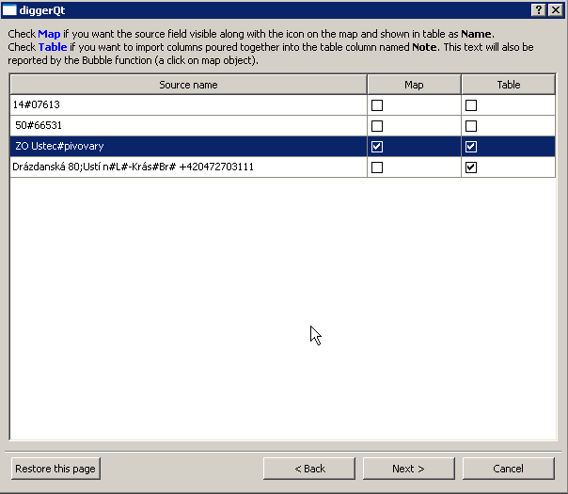This screenshot has height=494, width=568.
Task: Click the diggerQt window icon in title bar
Action: tap(11, 9)
